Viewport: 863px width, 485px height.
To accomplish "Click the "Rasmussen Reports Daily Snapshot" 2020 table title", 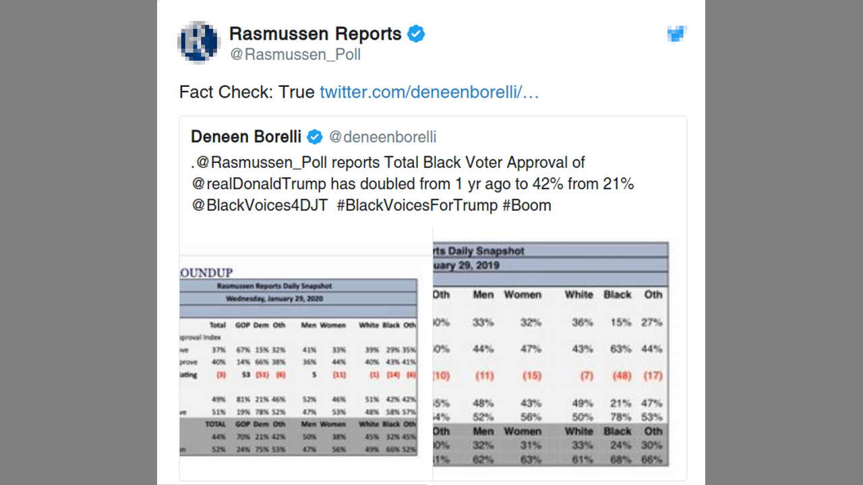I will coord(274,286).
